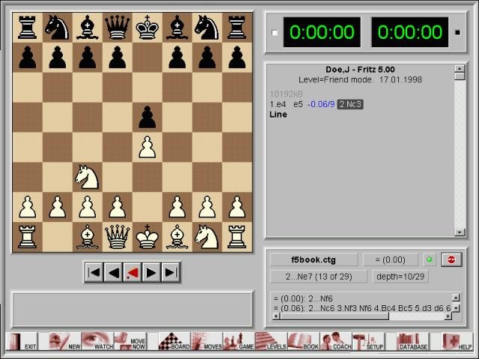Viewport: 479px width, 359px height.
Task: Select the white pawn on e4
Action: 147,147
